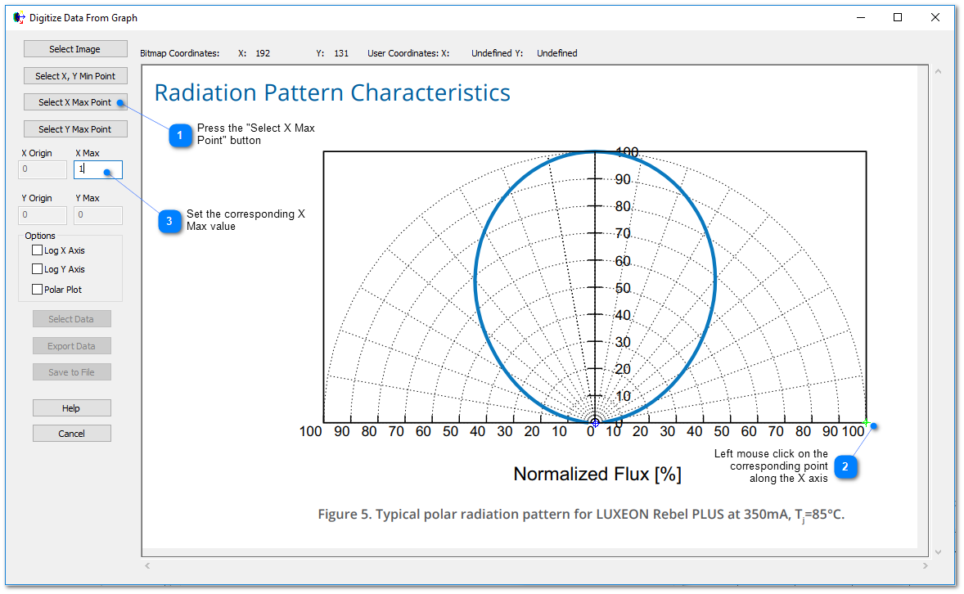Check the Polar Plot option

tap(38, 290)
